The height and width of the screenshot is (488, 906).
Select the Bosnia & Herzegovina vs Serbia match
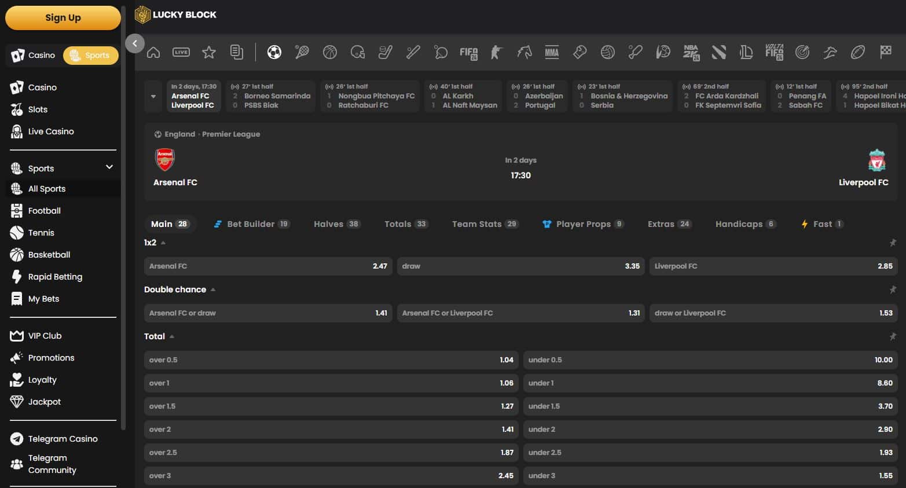pyautogui.click(x=622, y=96)
